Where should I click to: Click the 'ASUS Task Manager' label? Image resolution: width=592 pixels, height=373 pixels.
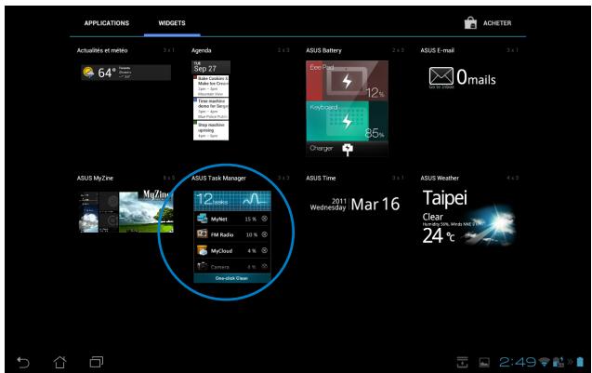click(218, 178)
